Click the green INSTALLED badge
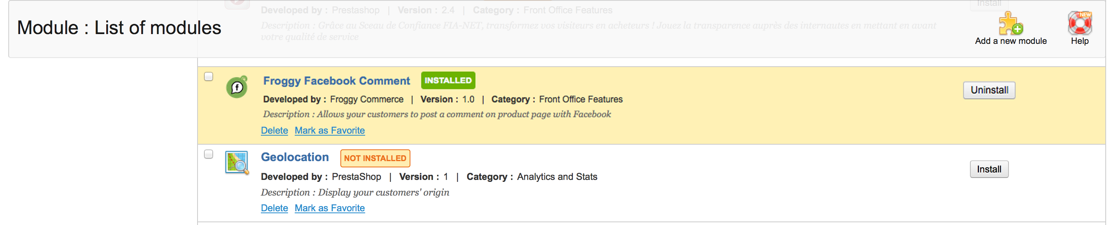The image size is (1112, 225). [x=448, y=80]
